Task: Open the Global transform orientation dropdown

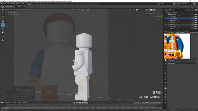Action: 73,10
